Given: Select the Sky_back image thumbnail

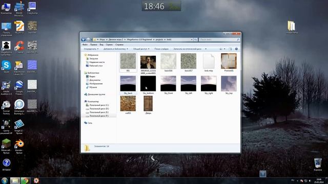Looking at the screenshot, I should 128,84.
